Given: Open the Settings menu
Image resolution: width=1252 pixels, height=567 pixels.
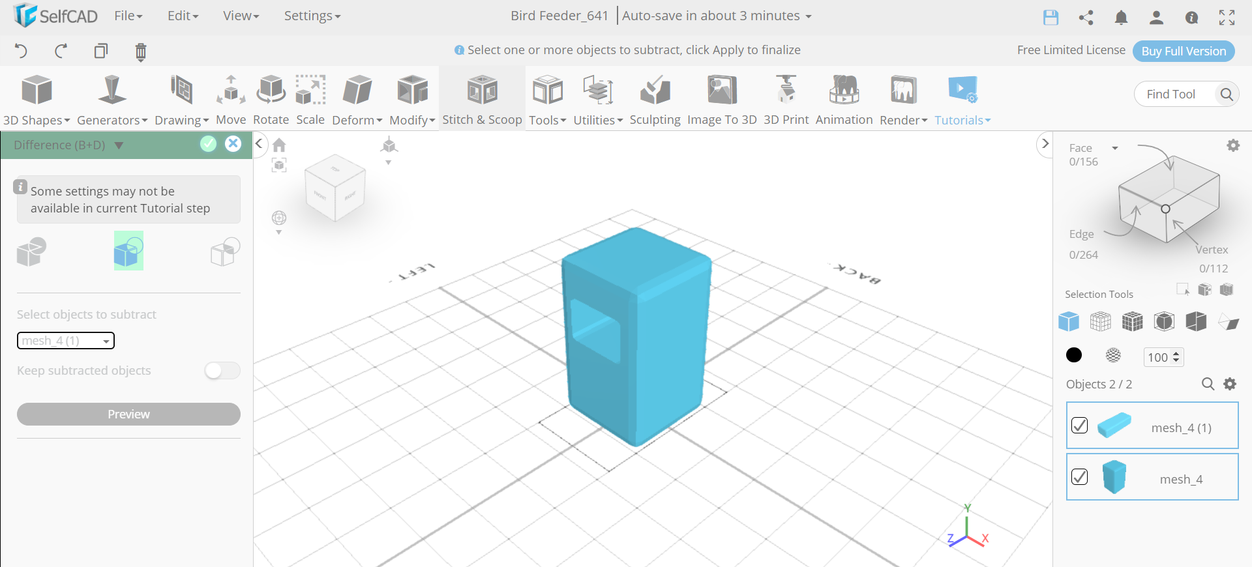Looking at the screenshot, I should tap(312, 16).
